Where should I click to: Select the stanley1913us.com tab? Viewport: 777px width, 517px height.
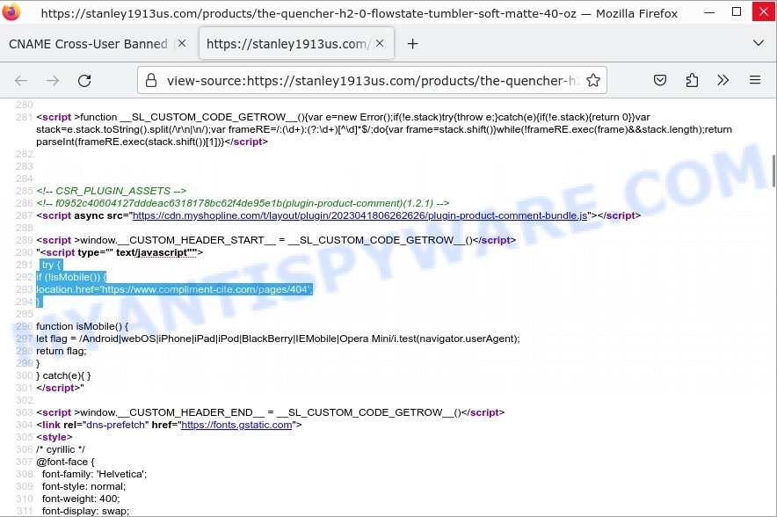coord(288,44)
